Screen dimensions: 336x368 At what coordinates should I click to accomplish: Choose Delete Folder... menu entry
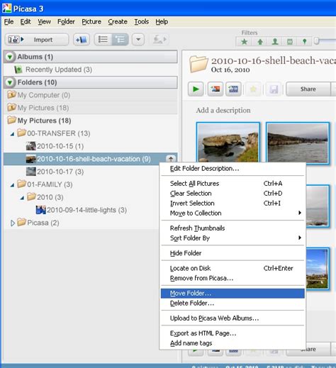point(233,303)
